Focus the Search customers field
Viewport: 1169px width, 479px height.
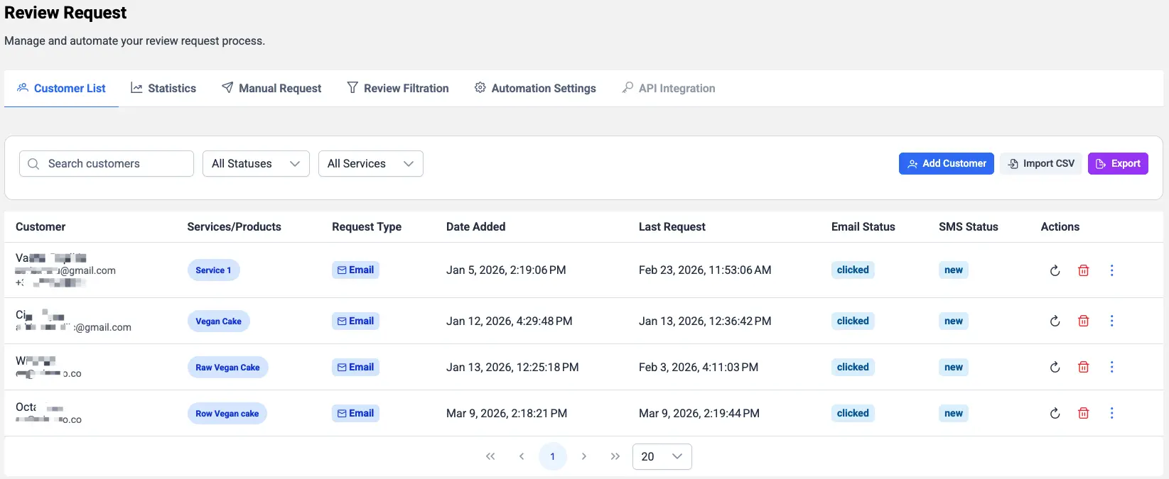(x=107, y=164)
